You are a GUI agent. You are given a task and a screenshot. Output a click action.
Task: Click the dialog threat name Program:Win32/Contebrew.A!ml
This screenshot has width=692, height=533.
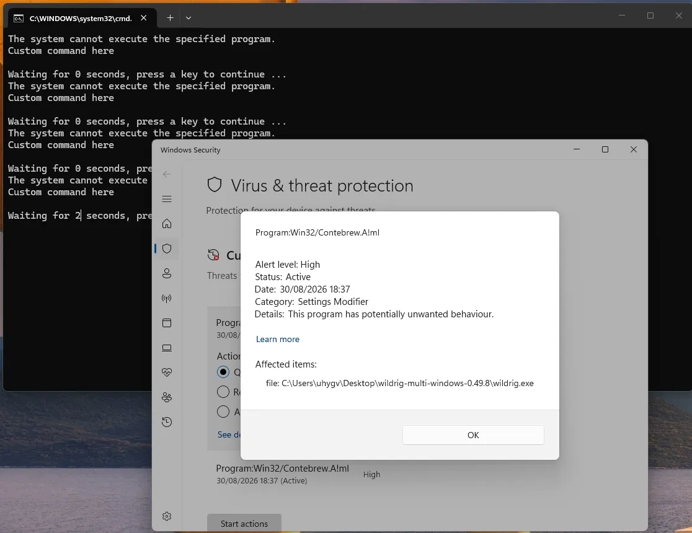[317, 232]
